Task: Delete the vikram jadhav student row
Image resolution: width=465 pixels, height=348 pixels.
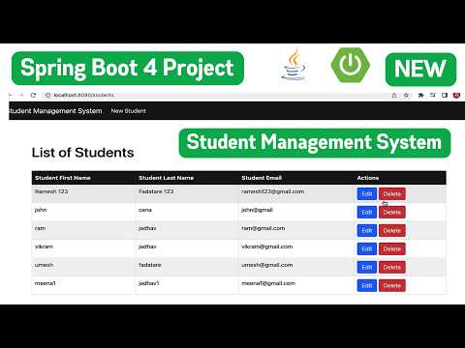Action: coord(392,248)
